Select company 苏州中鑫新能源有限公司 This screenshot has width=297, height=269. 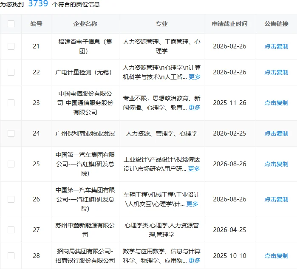pyautogui.click(x=85, y=230)
